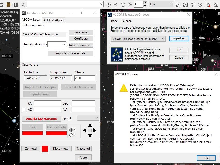The width and height of the screenshot is (220, 165).
Task: Click the Disconnetti button
Action: (x=61, y=149)
